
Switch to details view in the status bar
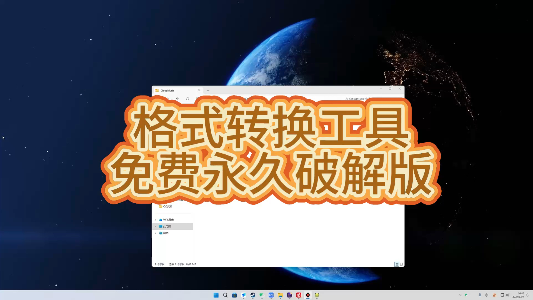[x=397, y=264]
